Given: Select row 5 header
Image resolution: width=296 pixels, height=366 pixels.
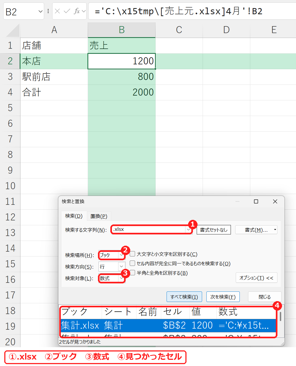Looking at the screenshot, I should click(x=10, y=108).
